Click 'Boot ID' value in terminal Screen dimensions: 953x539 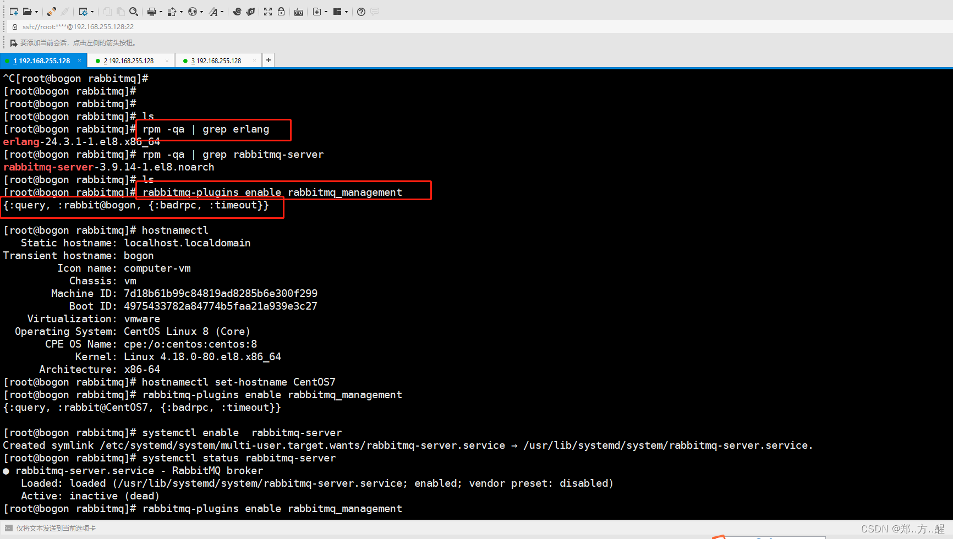pos(221,306)
